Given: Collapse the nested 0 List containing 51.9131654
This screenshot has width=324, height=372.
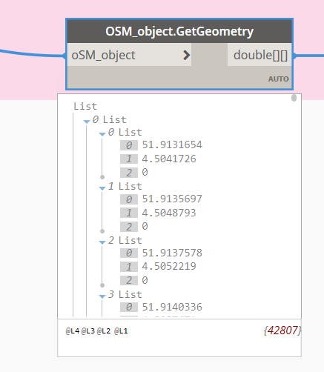Looking at the screenshot, I should (x=102, y=134).
